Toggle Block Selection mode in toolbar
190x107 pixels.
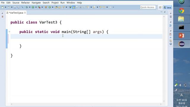tap(80, 7)
